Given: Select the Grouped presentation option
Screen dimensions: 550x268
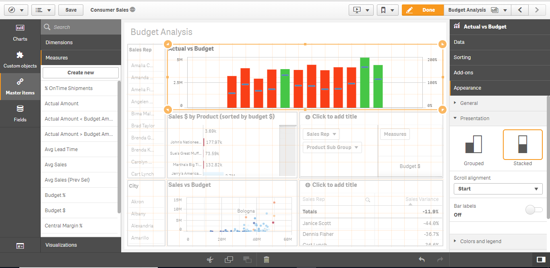Looking at the screenshot, I should [473, 148].
